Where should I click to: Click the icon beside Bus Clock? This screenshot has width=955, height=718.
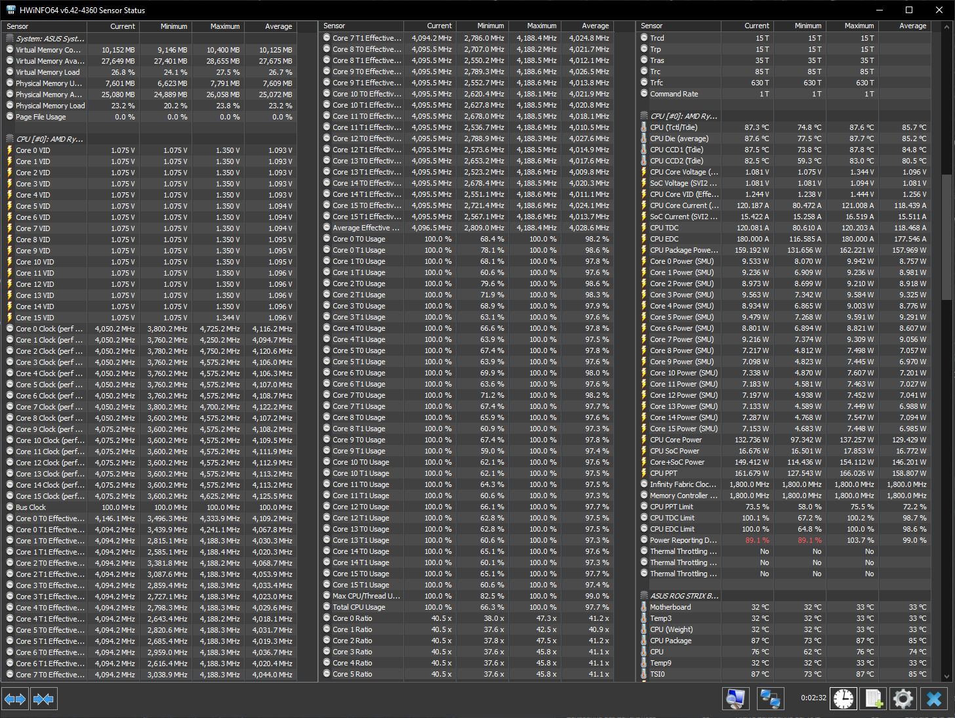pyautogui.click(x=10, y=507)
